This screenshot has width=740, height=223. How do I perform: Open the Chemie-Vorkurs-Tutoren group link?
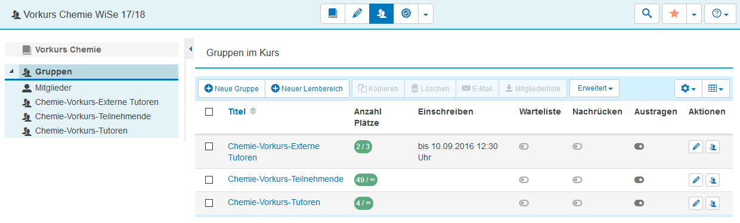[274, 202]
